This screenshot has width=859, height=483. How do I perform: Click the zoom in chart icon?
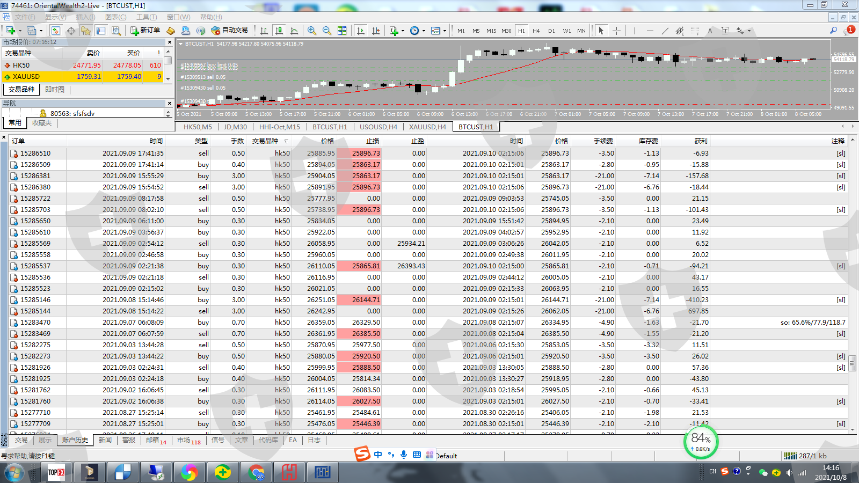point(311,31)
